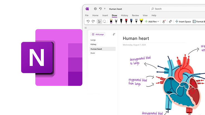Click the heart diagram drawing
The width and height of the screenshot is (205, 115).
coord(182,83)
